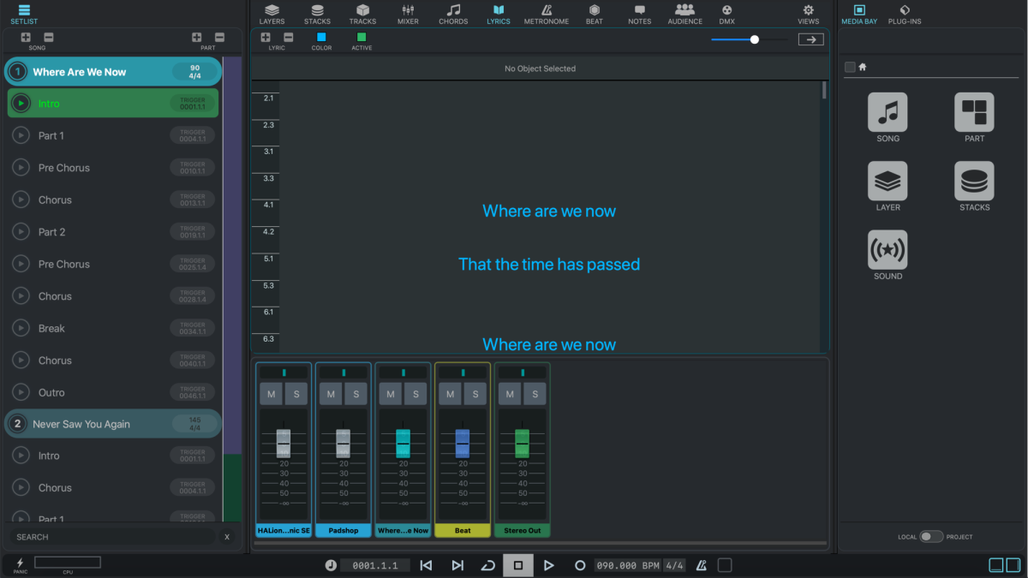Tick the checkbox beside the Media Bay home icon
The height and width of the screenshot is (578, 1028).
(x=850, y=67)
